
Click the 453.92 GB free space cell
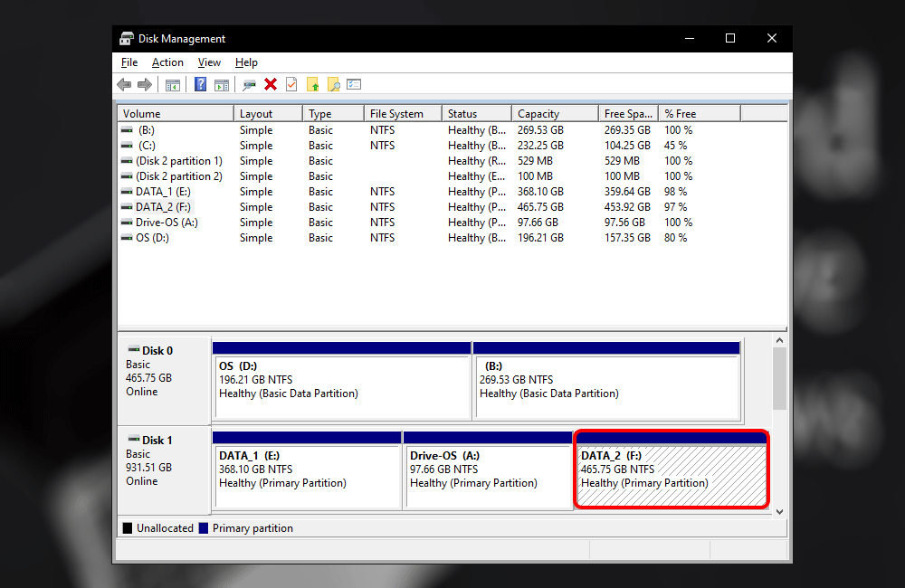pyautogui.click(x=627, y=207)
